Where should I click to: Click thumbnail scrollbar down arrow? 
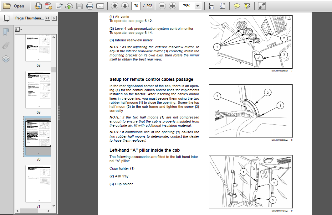coord(54,206)
